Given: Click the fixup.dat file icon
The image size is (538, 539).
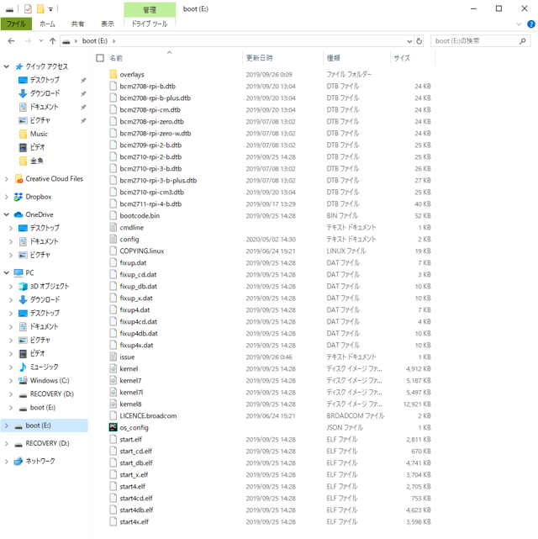Looking at the screenshot, I should 113,262.
